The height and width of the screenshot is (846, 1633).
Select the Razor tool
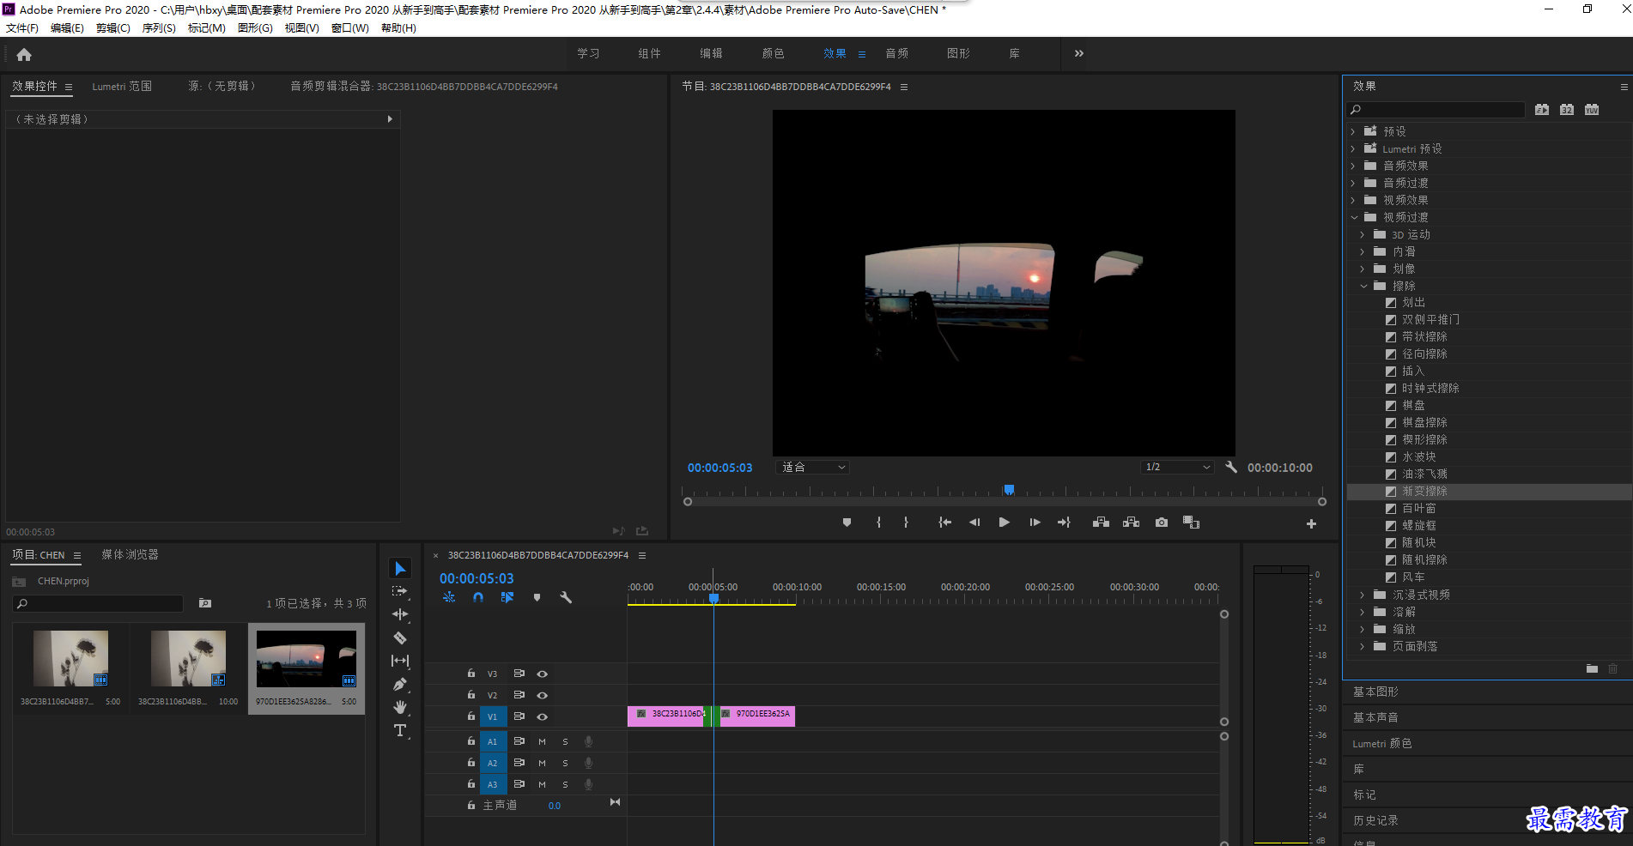(x=400, y=638)
